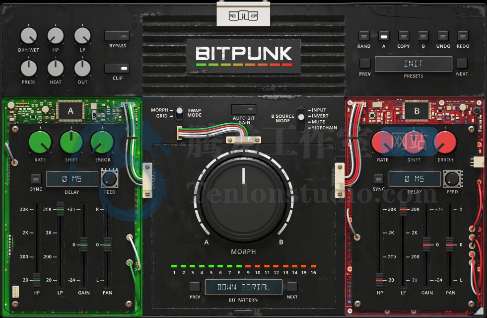487x318 pixels.
Task: Open the INIT presets display
Action: [414, 64]
